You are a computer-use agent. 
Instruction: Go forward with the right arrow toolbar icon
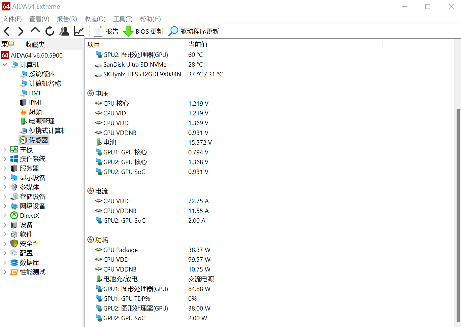tap(21, 31)
